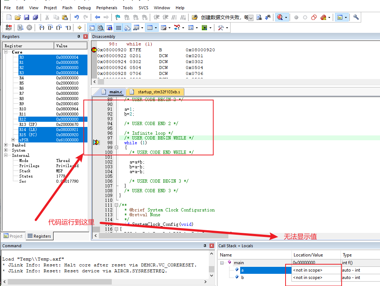Click the Open file folder icon
Screen dimensions: 380x286
(17, 17)
